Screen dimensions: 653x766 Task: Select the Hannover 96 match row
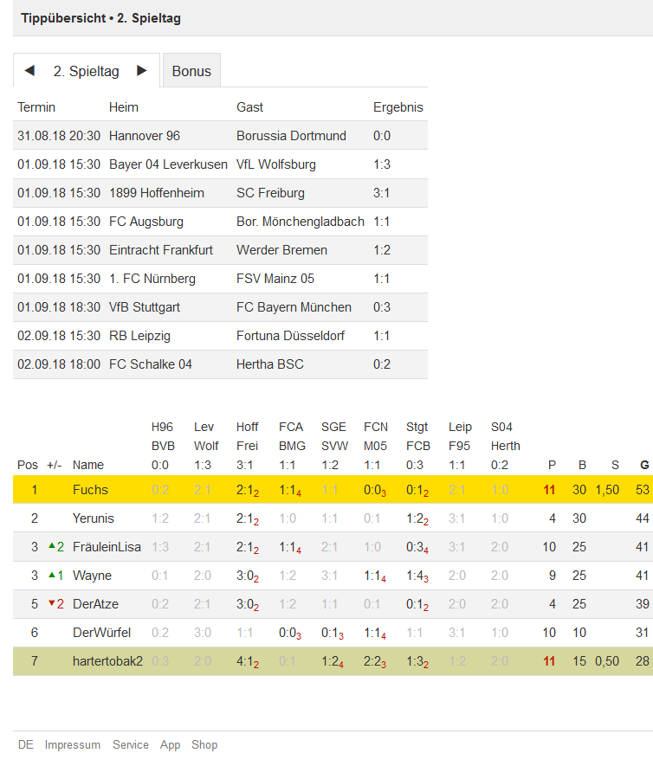(221, 135)
